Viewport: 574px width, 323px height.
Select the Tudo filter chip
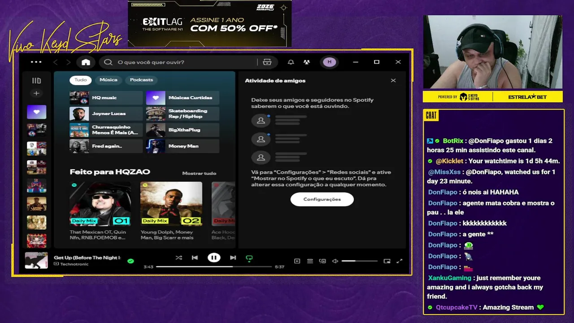[x=81, y=80]
